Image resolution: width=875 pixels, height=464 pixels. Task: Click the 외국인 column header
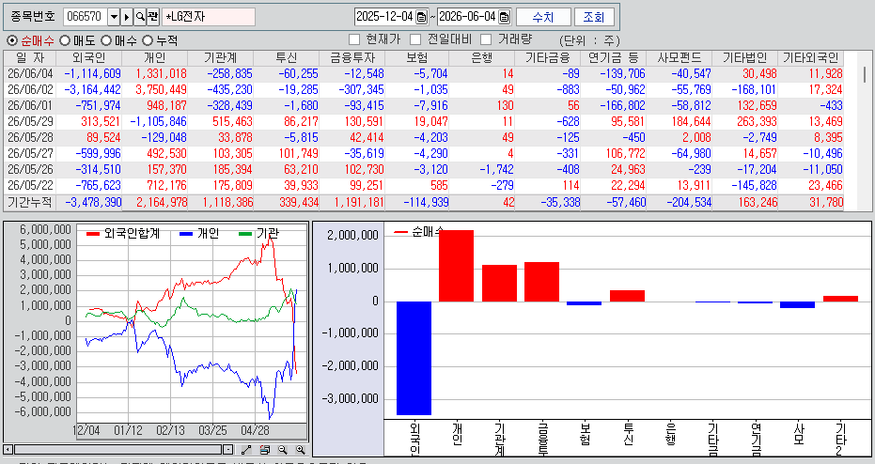pos(88,58)
